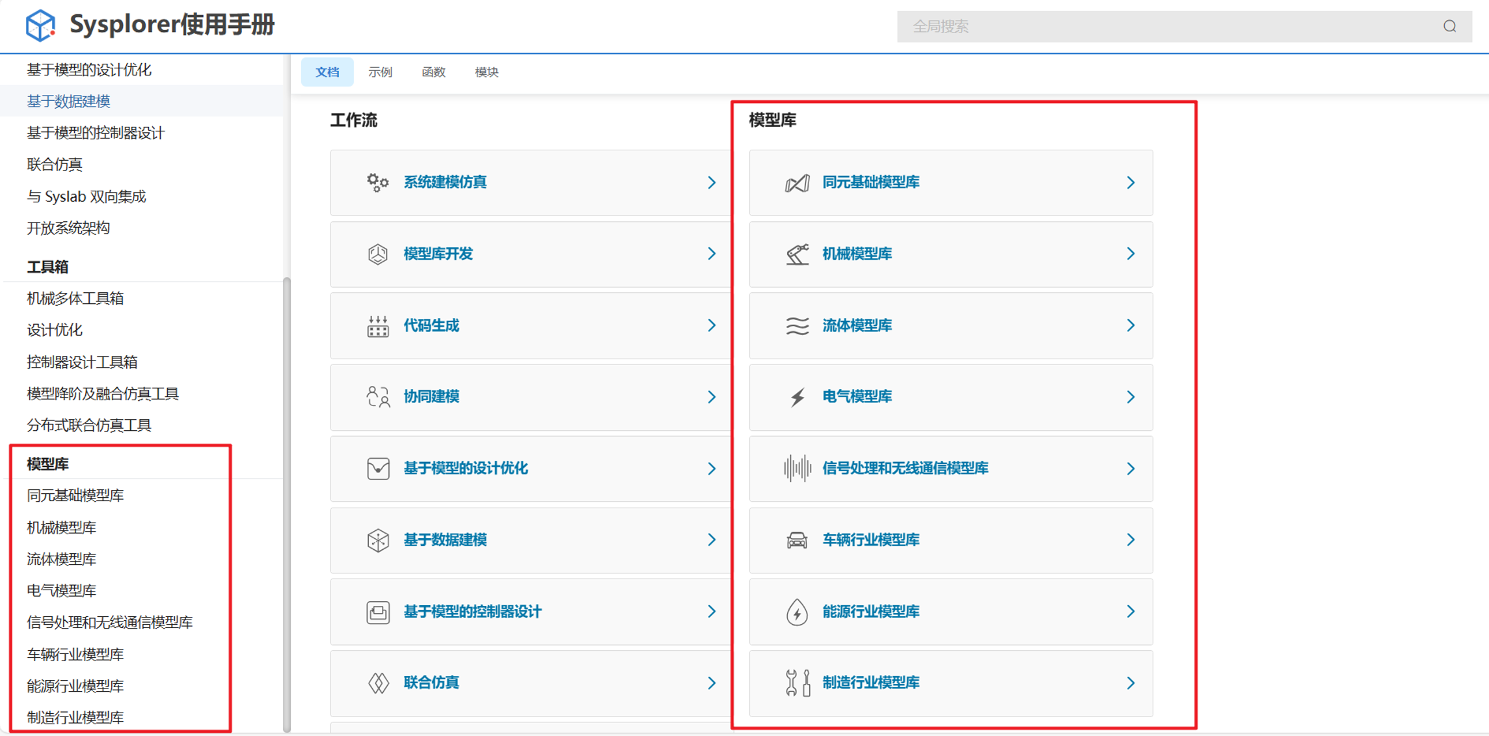Click the waveform icon for 信号处理和无线通信模型库
This screenshot has height=736, width=1489.
click(x=797, y=469)
